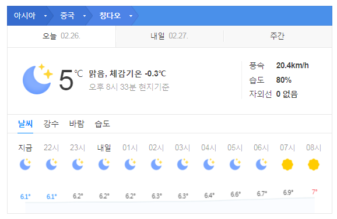Switch to the 강수 tab
The height and width of the screenshot is (219, 337).
click(x=51, y=124)
